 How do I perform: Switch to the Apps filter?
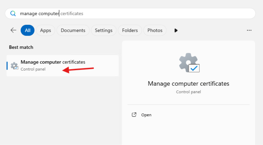[46, 30]
